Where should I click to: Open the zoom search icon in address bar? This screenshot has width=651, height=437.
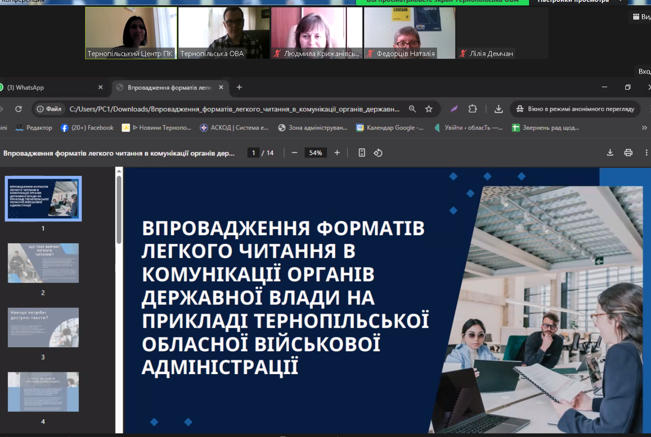(x=412, y=109)
